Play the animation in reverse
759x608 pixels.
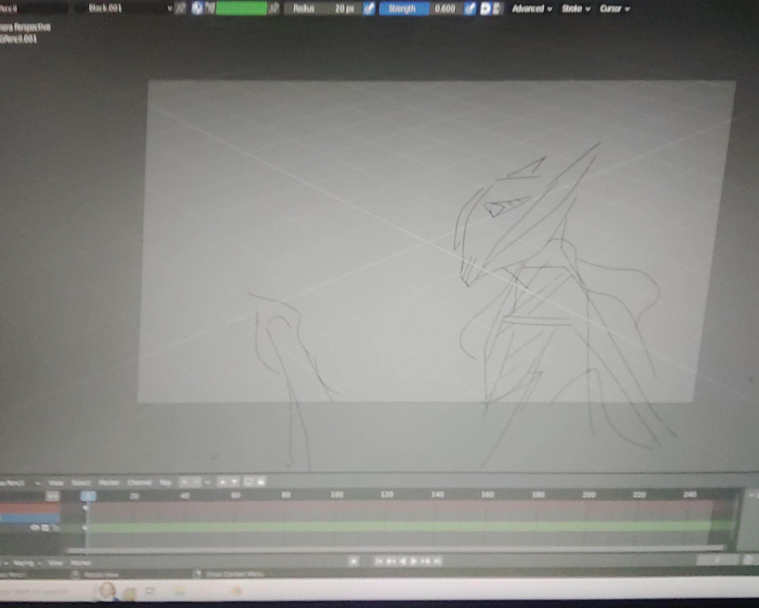pos(403,561)
